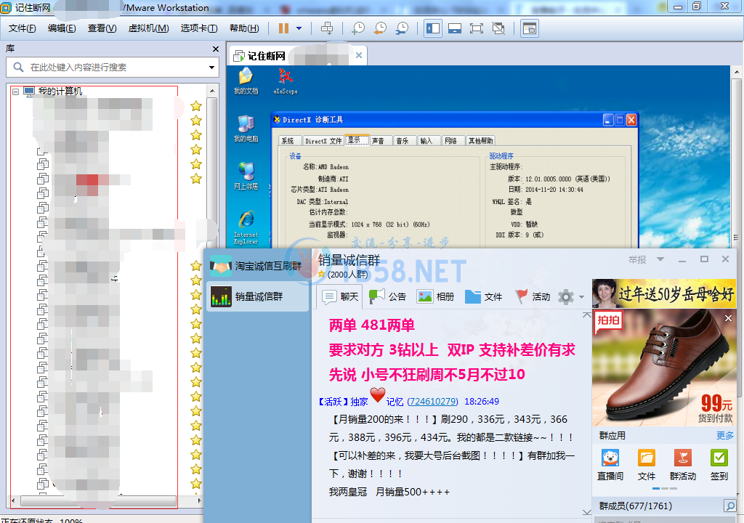The height and width of the screenshot is (523, 744).
Task: Pause the virtual machine with the orange pause icon
Action: [x=284, y=28]
